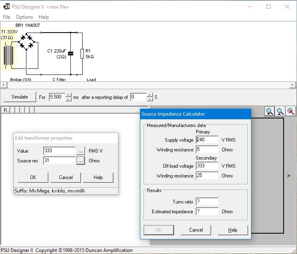Decrease the reporting delay with down spinner
This screenshot has width=297, height=254.
click(150, 99)
